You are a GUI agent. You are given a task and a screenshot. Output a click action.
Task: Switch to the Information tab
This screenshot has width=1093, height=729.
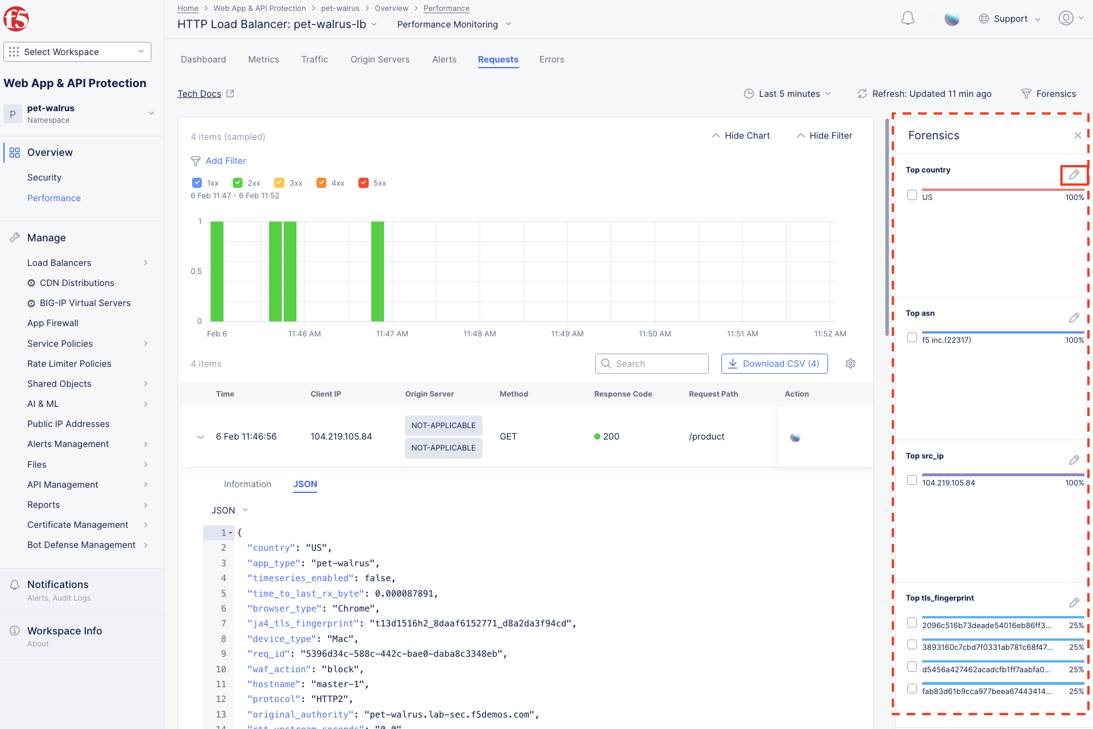coord(248,484)
